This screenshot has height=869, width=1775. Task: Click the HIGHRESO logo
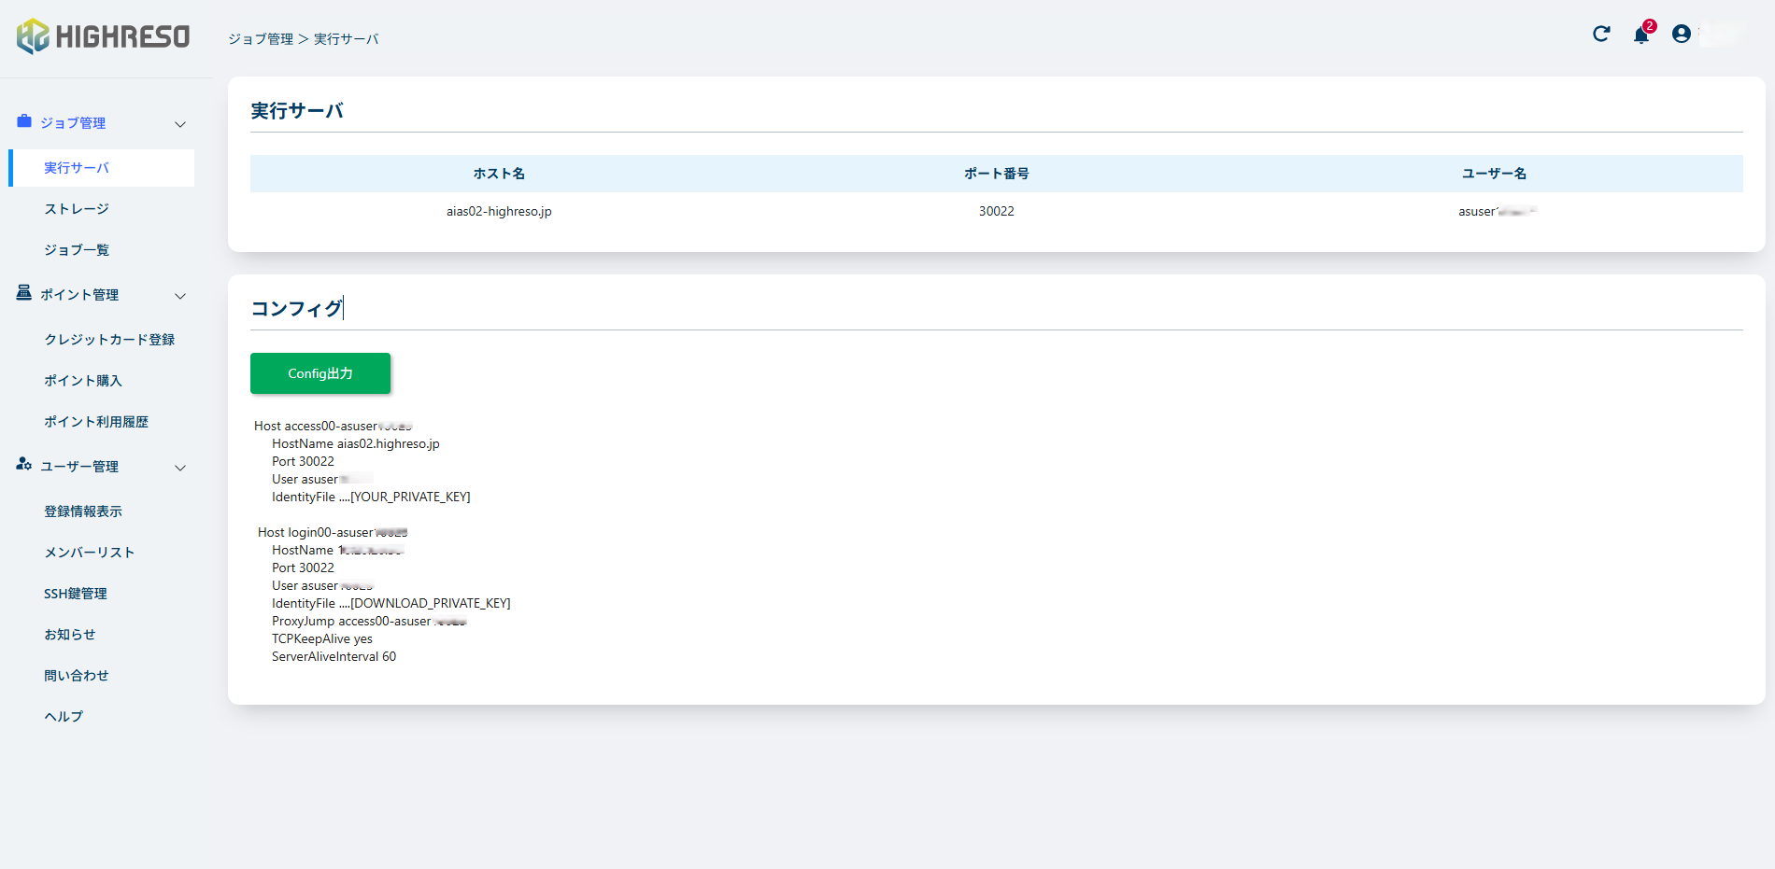pyautogui.click(x=103, y=36)
